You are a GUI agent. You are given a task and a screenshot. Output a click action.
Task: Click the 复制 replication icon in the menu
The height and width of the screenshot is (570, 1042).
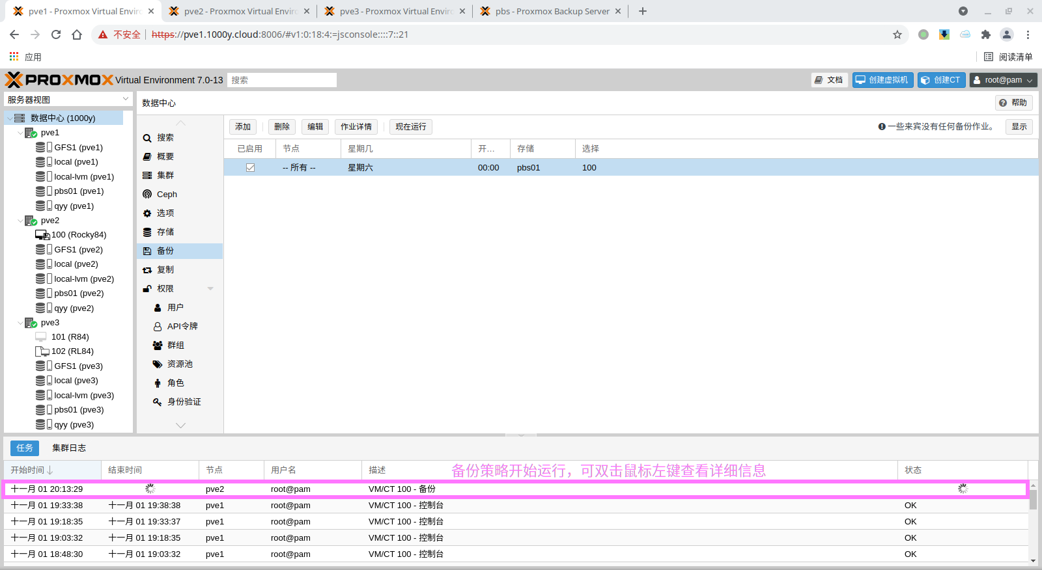pos(147,270)
